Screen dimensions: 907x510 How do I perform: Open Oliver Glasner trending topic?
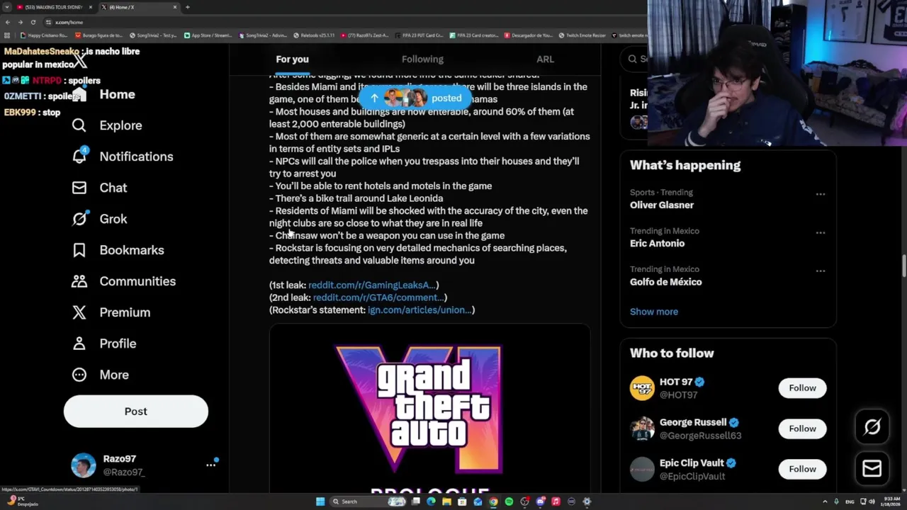coord(662,205)
